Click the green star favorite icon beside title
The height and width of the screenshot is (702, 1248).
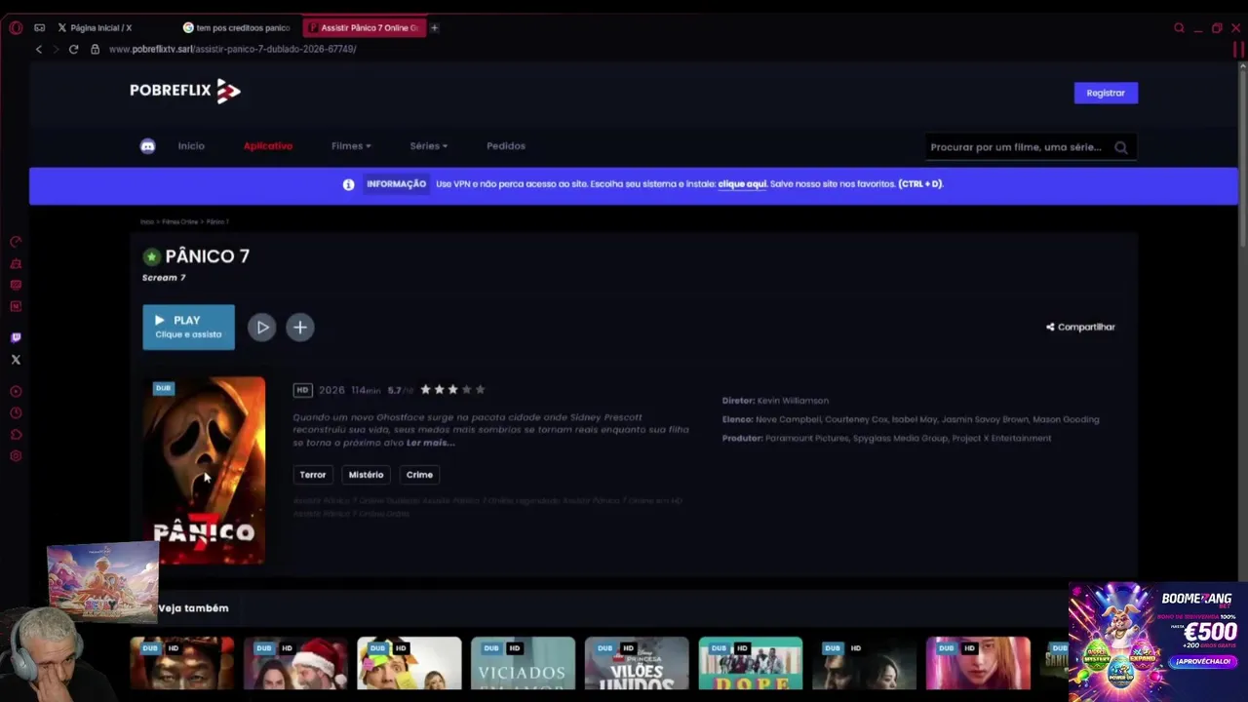tap(151, 256)
